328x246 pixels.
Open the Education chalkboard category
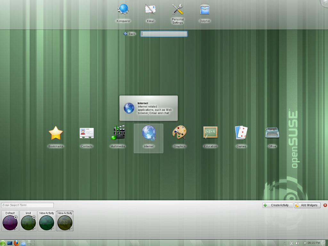(210, 133)
